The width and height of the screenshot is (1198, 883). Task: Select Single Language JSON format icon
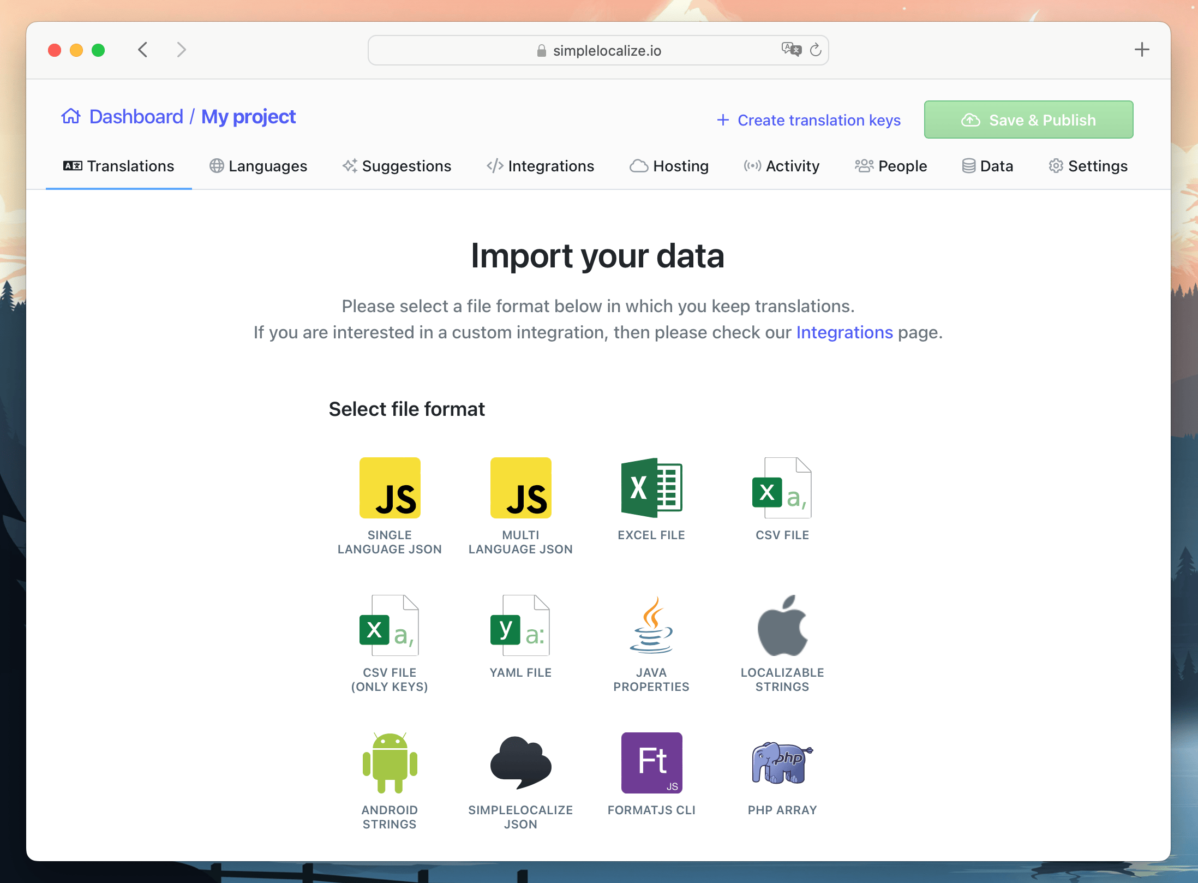point(390,488)
